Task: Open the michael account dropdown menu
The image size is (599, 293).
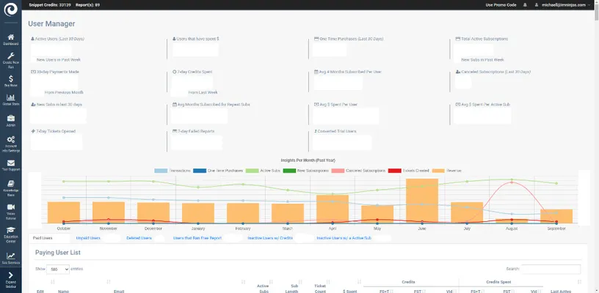Action: (567, 4)
